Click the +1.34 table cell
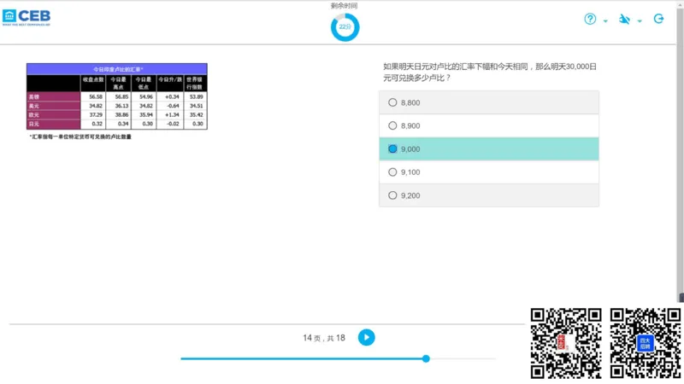This screenshot has width=684, height=384. (170, 115)
